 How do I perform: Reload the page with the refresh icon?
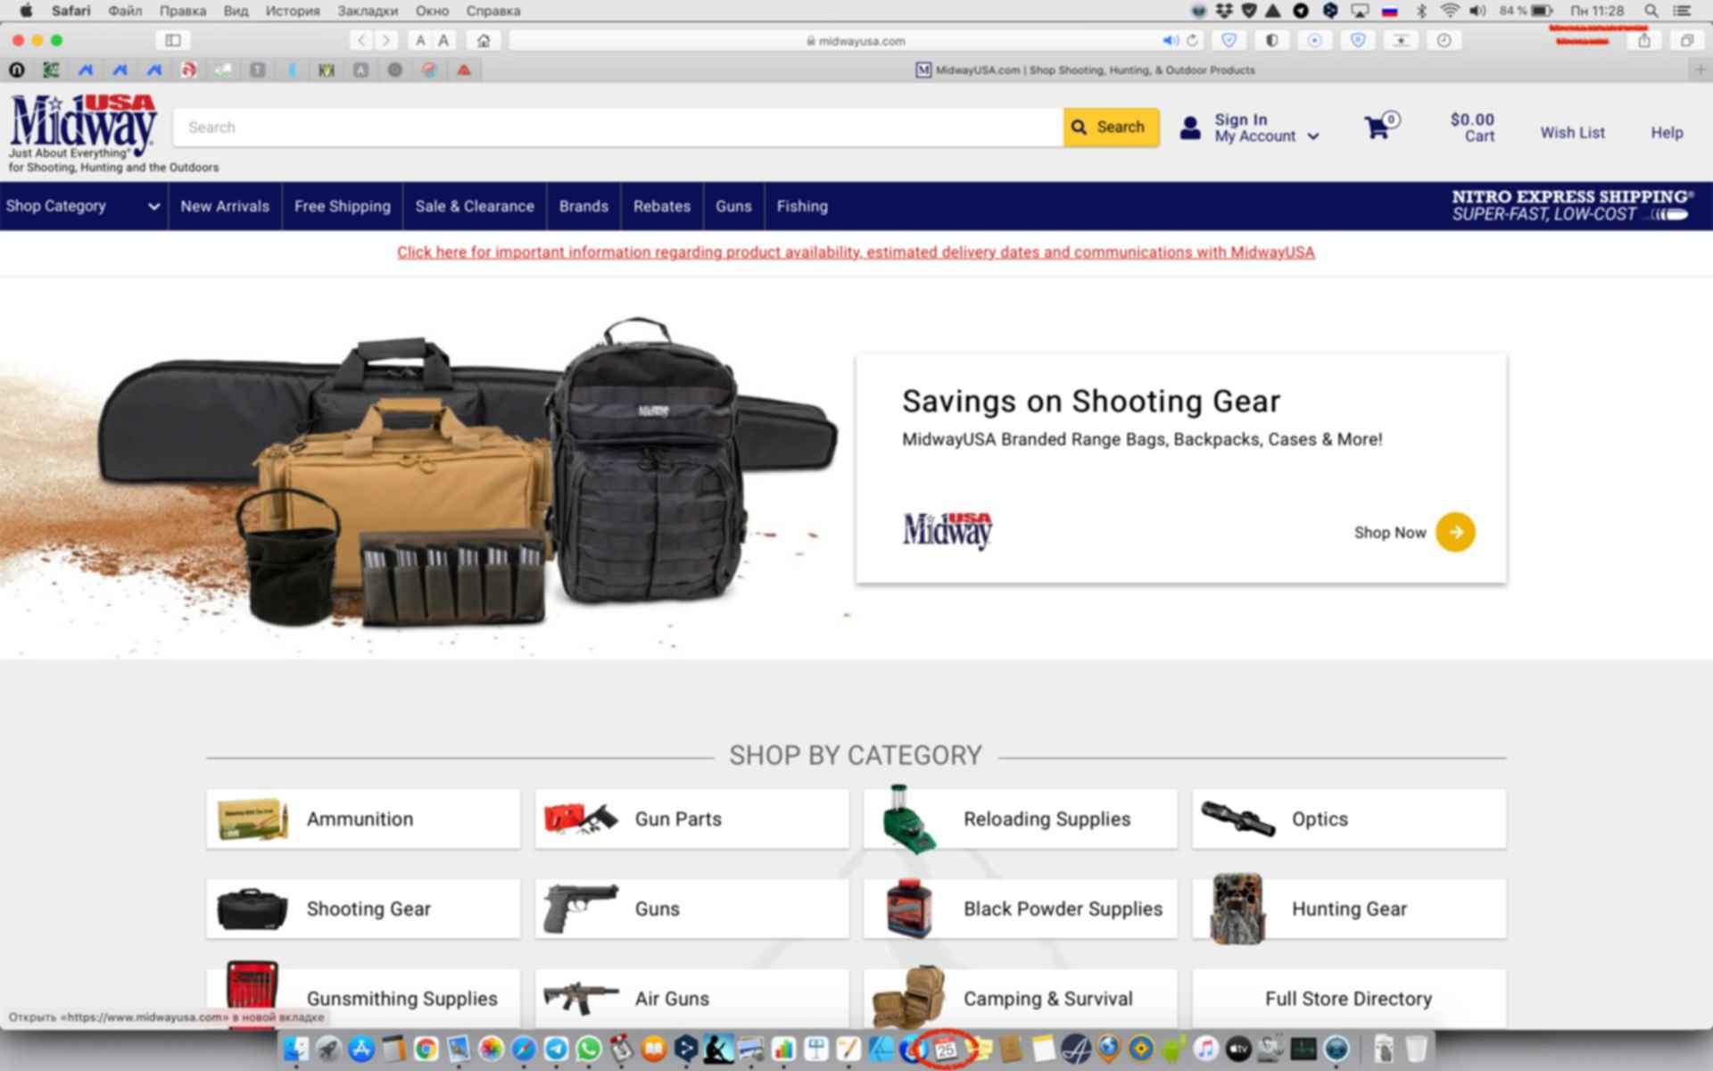pos(1192,40)
